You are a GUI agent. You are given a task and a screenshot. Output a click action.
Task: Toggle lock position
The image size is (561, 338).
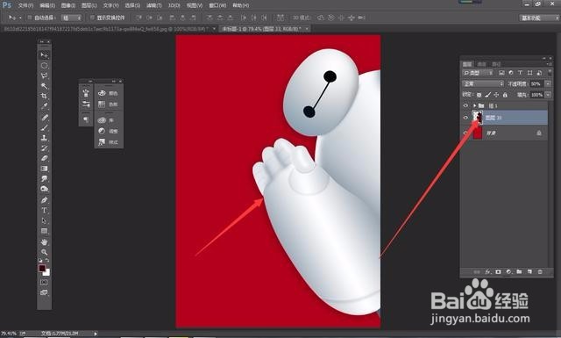point(496,95)
